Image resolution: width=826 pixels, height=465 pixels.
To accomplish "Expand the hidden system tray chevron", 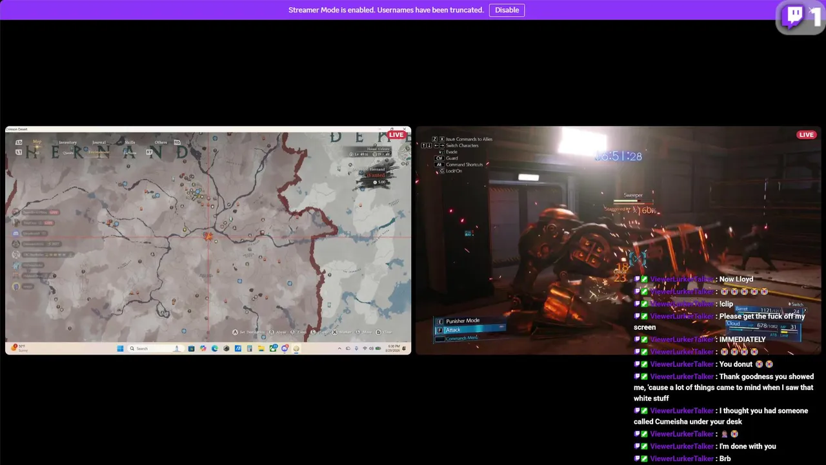I will click(x=339, y=349).
